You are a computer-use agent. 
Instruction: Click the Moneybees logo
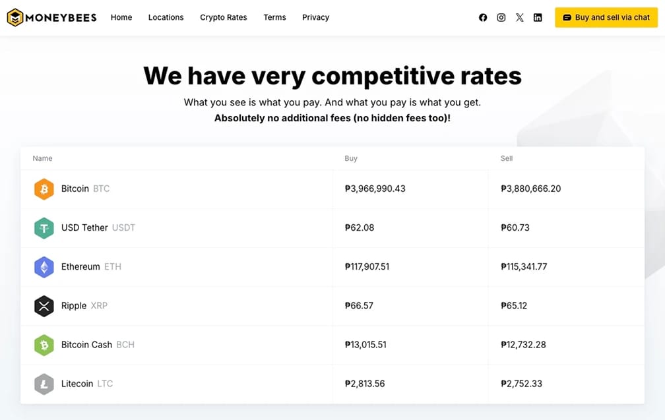coord(51,17)
